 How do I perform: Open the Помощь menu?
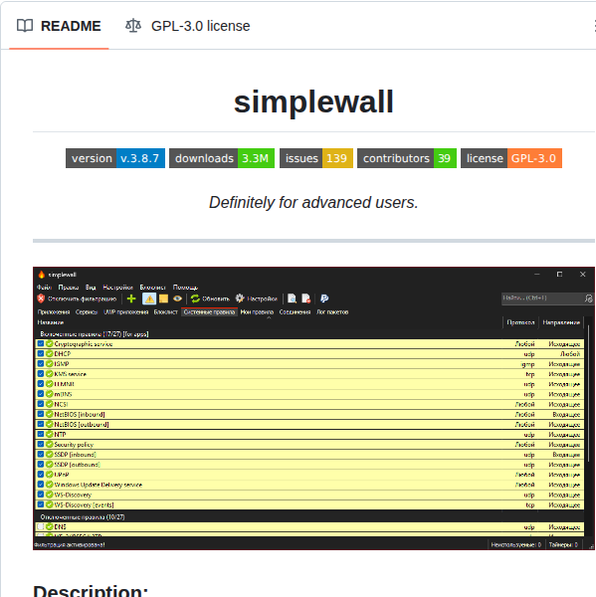click(185, 288)
